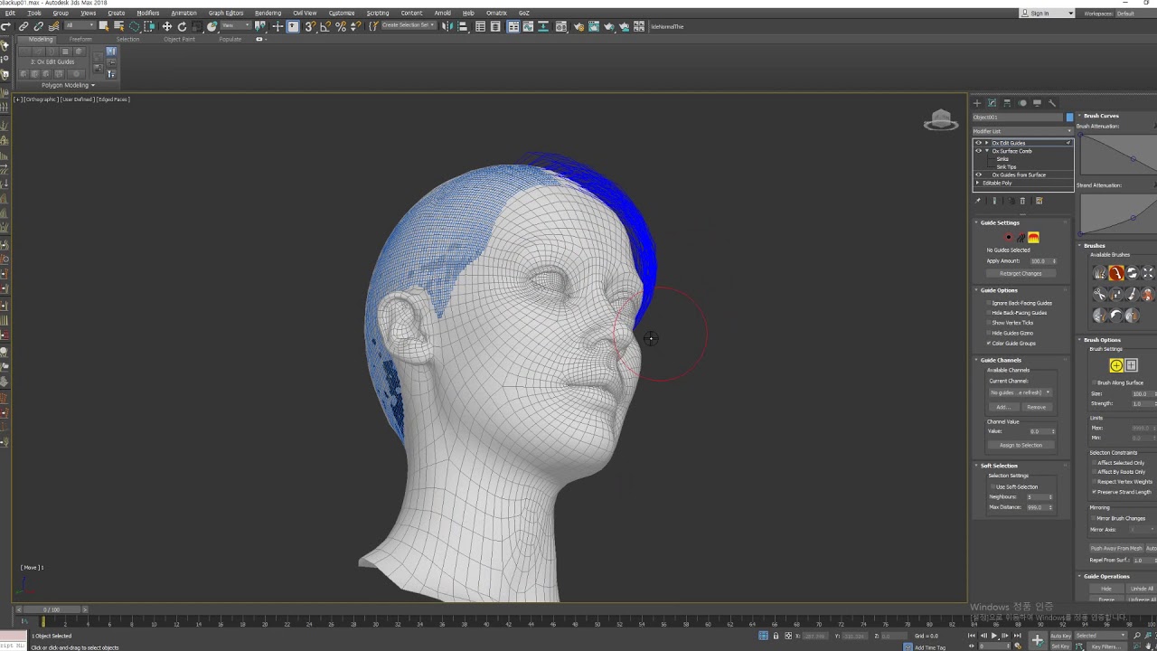Select the root selection mode icon in Guide Settings
The image size is (1157, 651).
[1009, 238]
